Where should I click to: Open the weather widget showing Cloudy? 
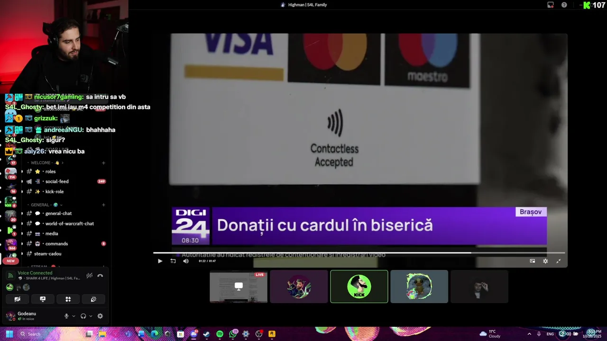[x=490, y=334]
